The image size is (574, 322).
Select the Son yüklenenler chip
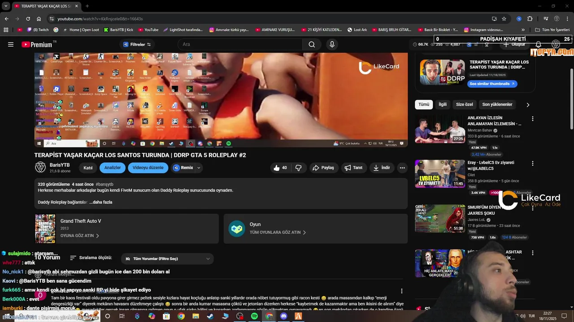pos(497,105)
